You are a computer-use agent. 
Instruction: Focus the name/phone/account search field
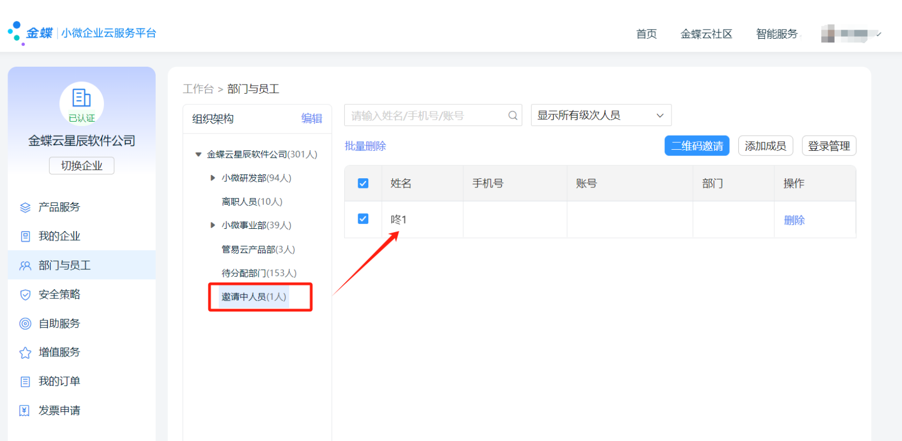[x=433, y=115]
